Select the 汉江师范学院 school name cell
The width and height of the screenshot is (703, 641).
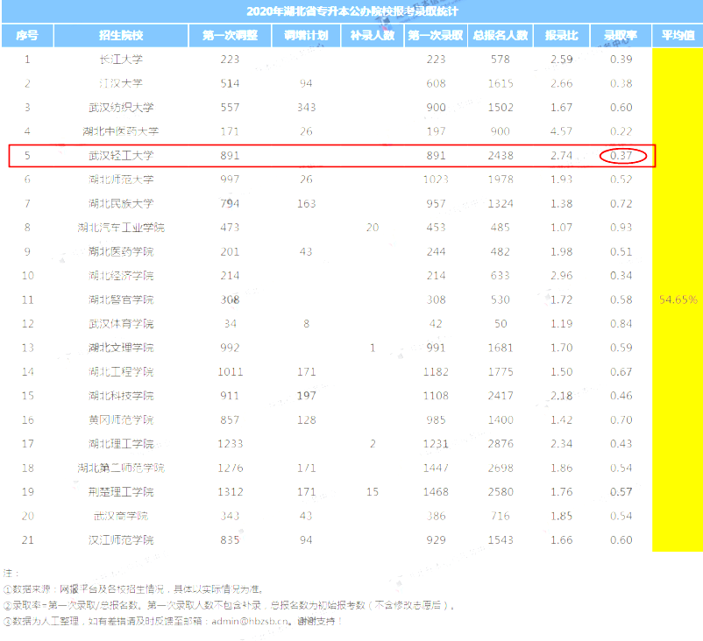tap(121, 539)
